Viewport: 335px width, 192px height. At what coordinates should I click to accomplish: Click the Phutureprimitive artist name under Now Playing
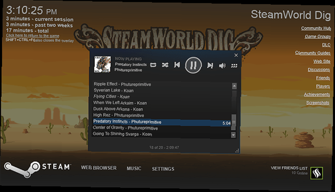pyautogui.click(x=128, y=70)
